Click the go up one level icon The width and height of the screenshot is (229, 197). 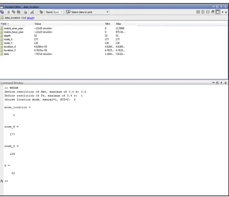41,12
